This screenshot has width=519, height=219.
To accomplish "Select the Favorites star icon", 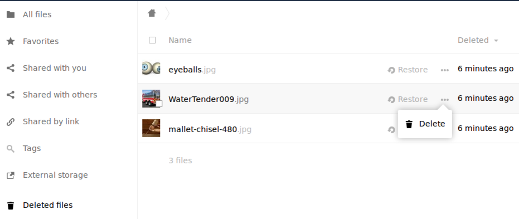I will [11, 41].
